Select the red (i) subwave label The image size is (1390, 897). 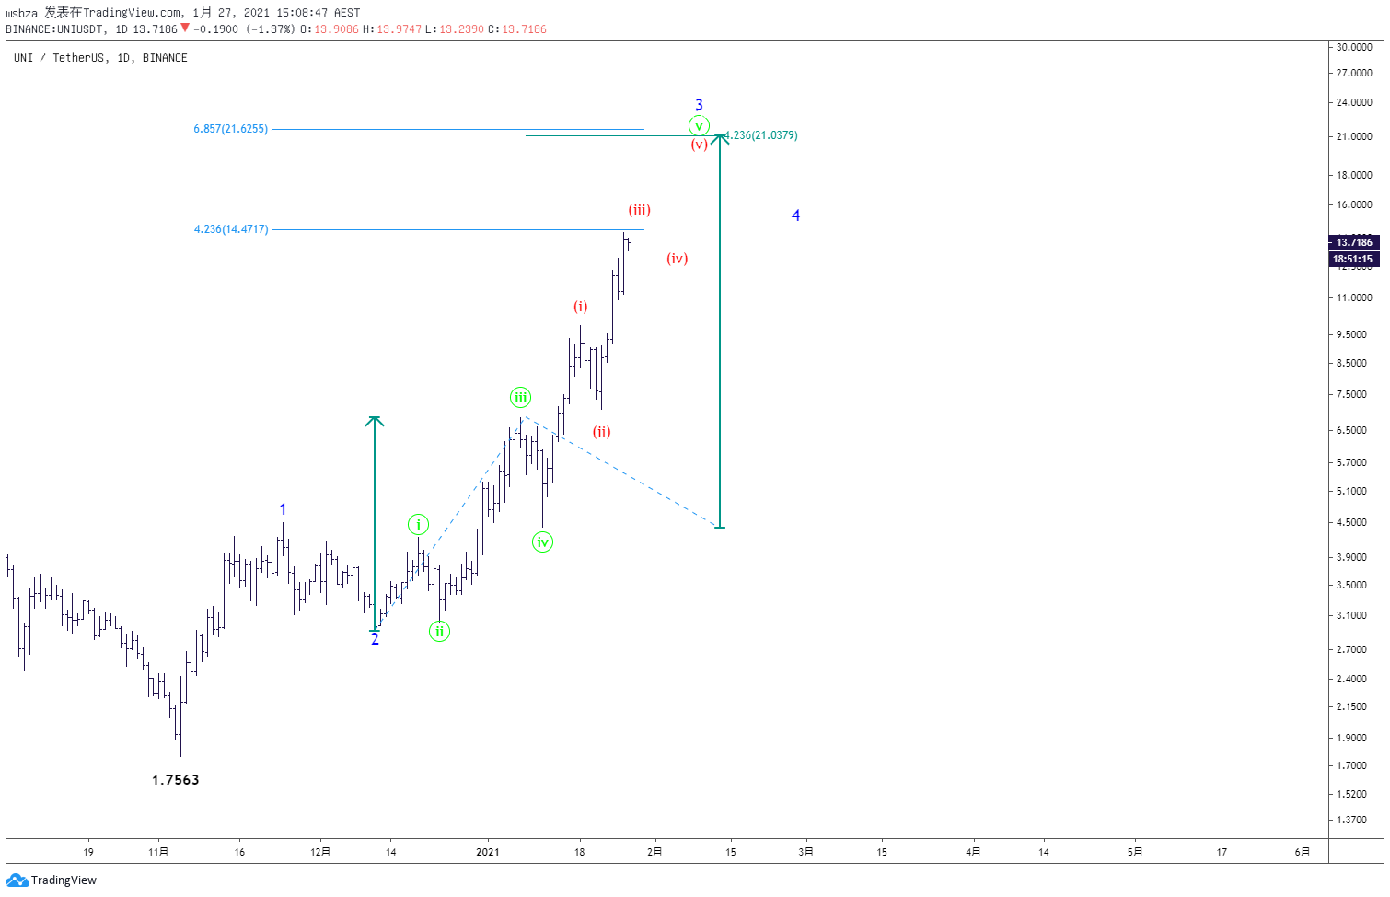(581, 307)
